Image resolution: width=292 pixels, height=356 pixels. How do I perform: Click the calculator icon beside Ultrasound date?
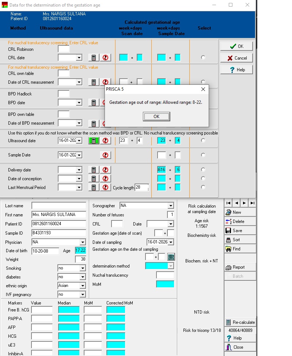click(94, 141)
